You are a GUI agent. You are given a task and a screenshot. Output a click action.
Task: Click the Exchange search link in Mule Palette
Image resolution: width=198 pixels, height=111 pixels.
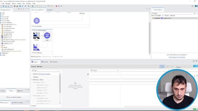point(177,57)
